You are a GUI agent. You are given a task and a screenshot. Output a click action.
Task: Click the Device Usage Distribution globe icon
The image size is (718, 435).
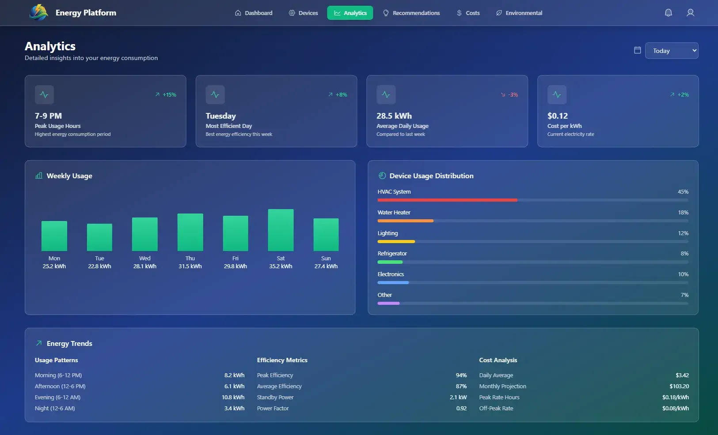pos(382,175)
